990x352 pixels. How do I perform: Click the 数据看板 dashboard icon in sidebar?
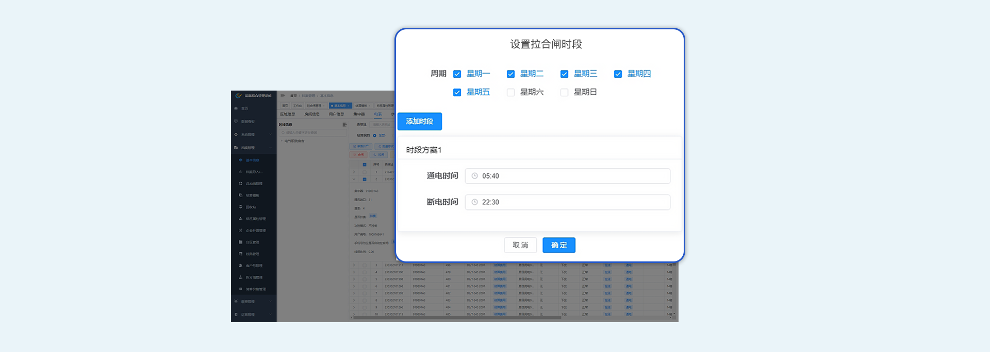pyautogui.click(x=236, y=121)
